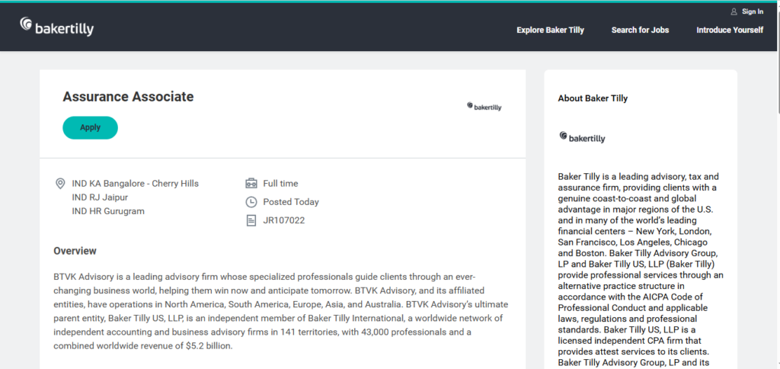Viewport: 780px width, 369px height.
Task: Click the briefcase icon next to Full time
Action: (x=251, y=183)
